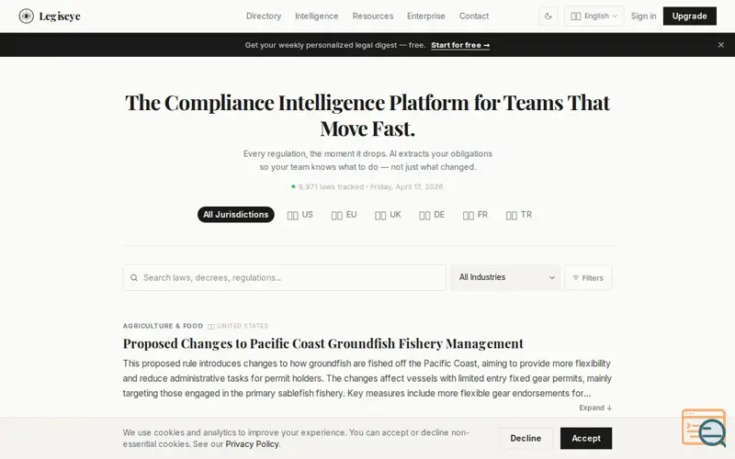Open the chat assistant widget icon
735x459 pixels.
705,428
